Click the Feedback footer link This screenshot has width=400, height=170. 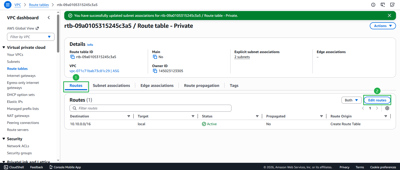(36, 167)
